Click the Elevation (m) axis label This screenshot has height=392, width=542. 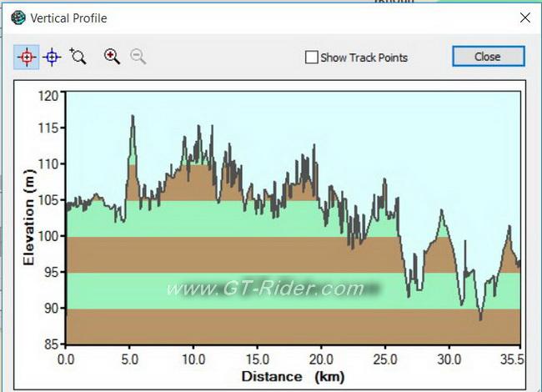coord(29,220)
